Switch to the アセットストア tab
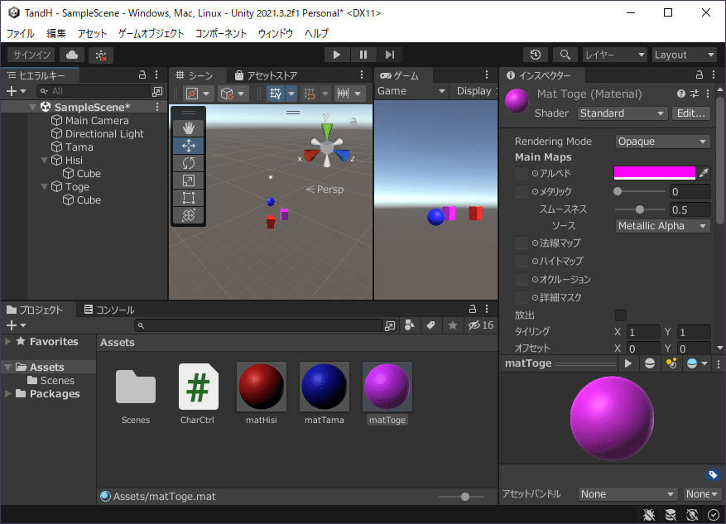The width and height of the screenshot is (726, 524). pos(266,75)
